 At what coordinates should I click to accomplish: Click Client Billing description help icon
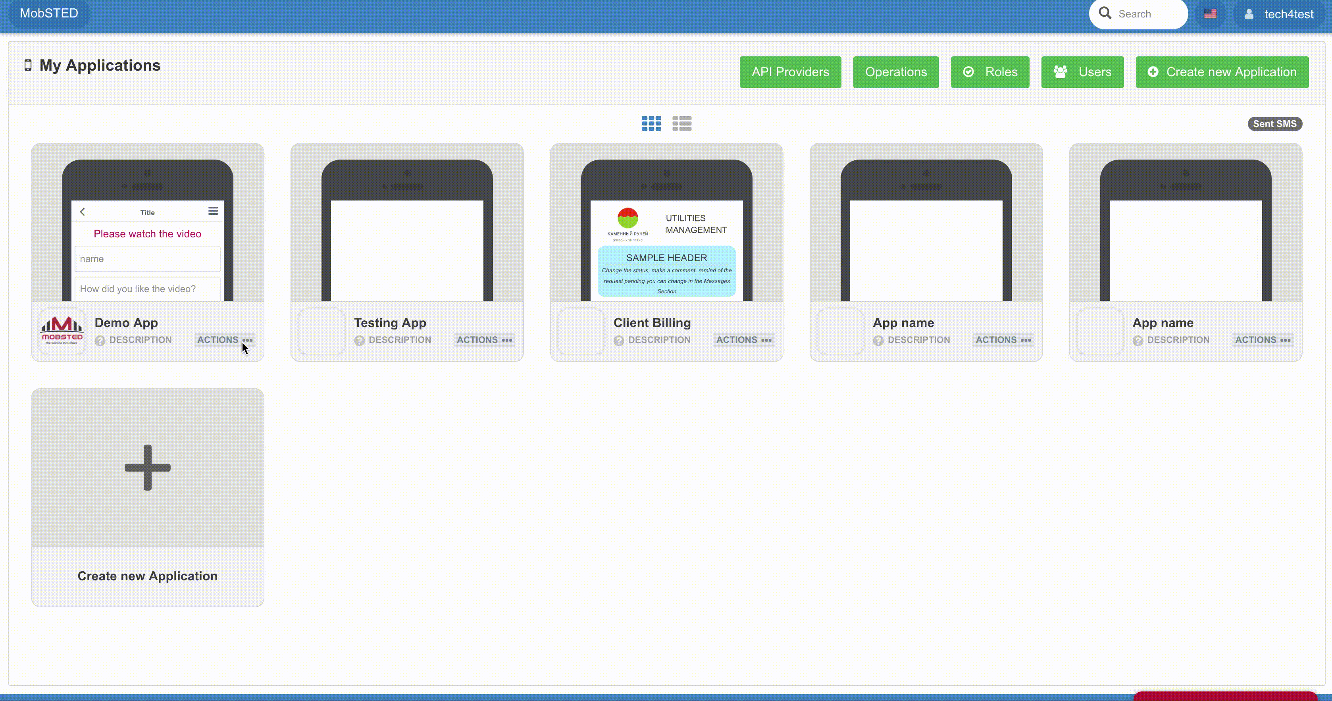(x=619, y=341)
